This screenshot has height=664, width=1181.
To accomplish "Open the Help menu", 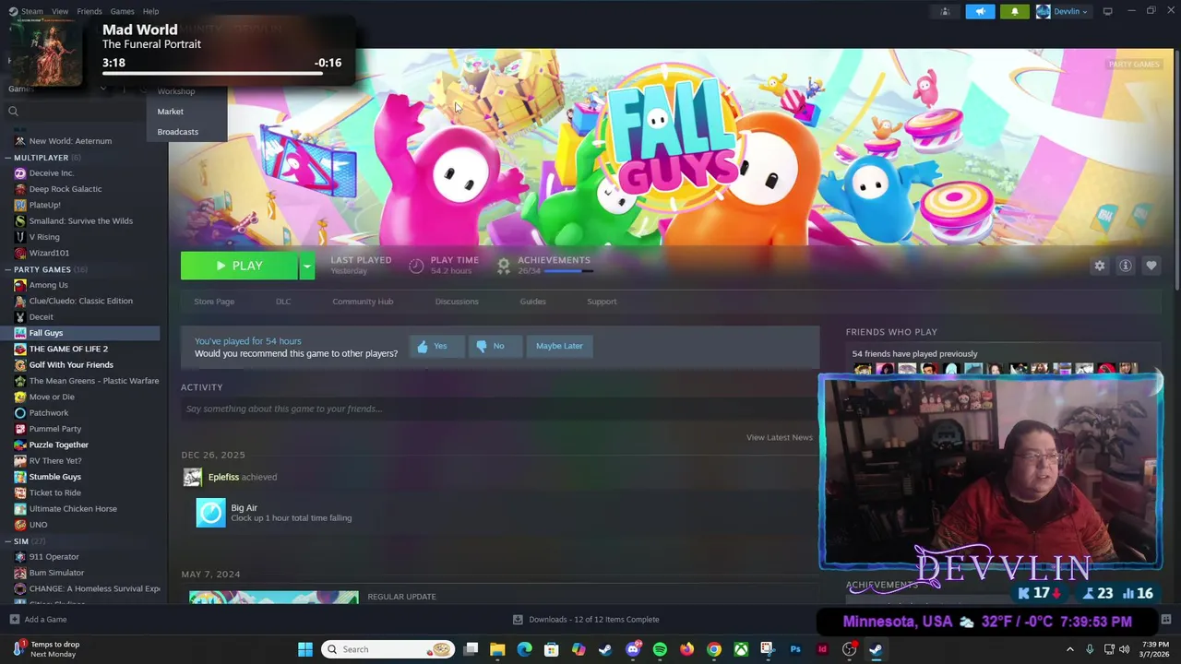I will click(150, 11).
